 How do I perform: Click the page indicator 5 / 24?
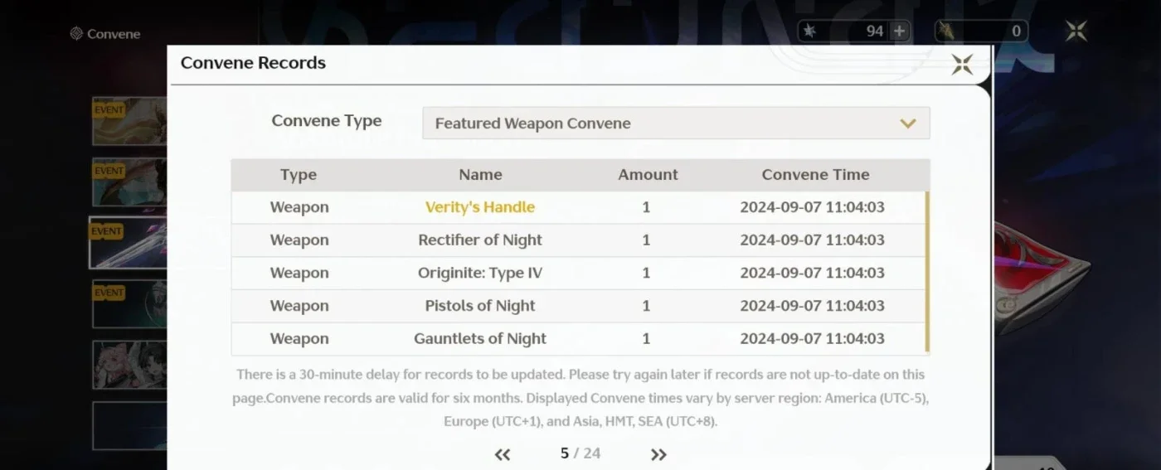580,453
